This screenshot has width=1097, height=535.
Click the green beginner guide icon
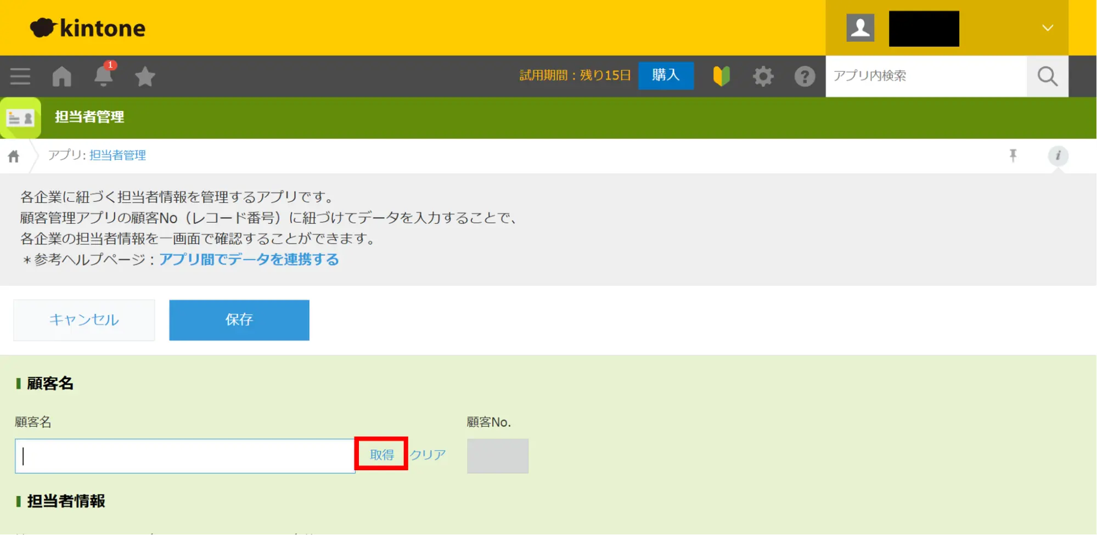click(721, 76)
